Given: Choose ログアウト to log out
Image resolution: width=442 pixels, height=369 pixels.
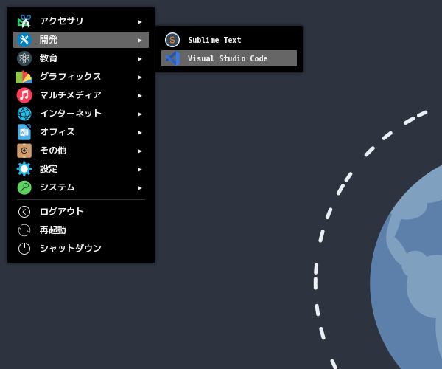Looking at the screenshot, I should 81,212.
